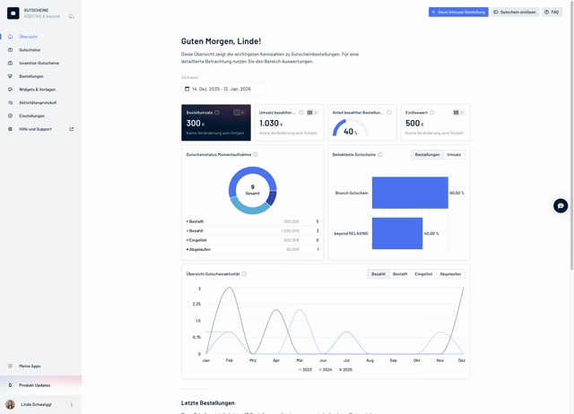The width and height of the screenshot is (574, 414).
Task: Open the Gutscheine sidebar section
Action: tap(30, 50)
